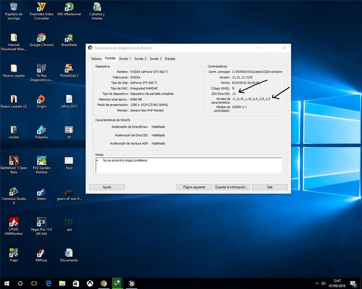Open the Action Center notifications
This screenshot has width=362, height=289.
[x=353, y=284]
